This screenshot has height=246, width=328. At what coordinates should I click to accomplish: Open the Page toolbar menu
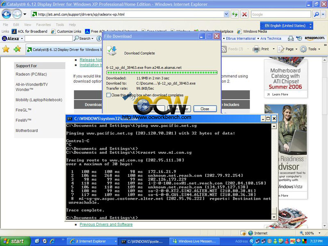(287, 49)
